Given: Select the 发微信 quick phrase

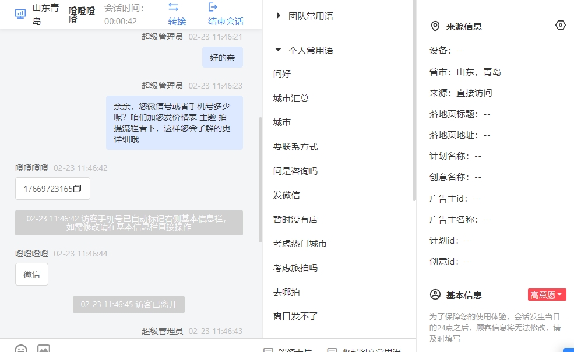Looking at the screenshot, I should (286, 195).
